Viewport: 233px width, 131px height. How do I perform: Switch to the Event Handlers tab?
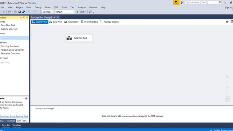(x=89, y=22)
